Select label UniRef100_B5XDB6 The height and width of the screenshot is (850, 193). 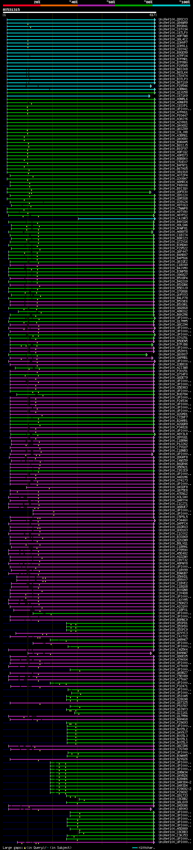[173, 285]
